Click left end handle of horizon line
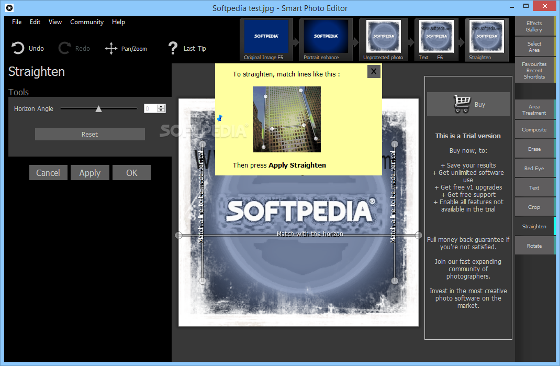The width and height of the screenshot is (560, 366). [x=178, y=235]
